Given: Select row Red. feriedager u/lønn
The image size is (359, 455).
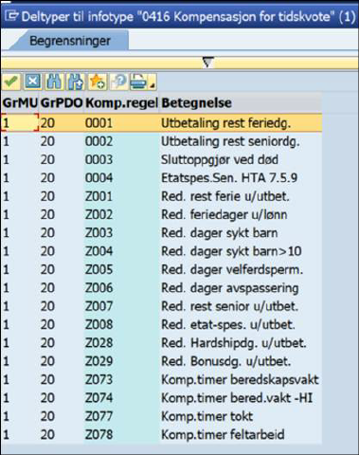Looking at the screenshot, I should coord(161,214).
